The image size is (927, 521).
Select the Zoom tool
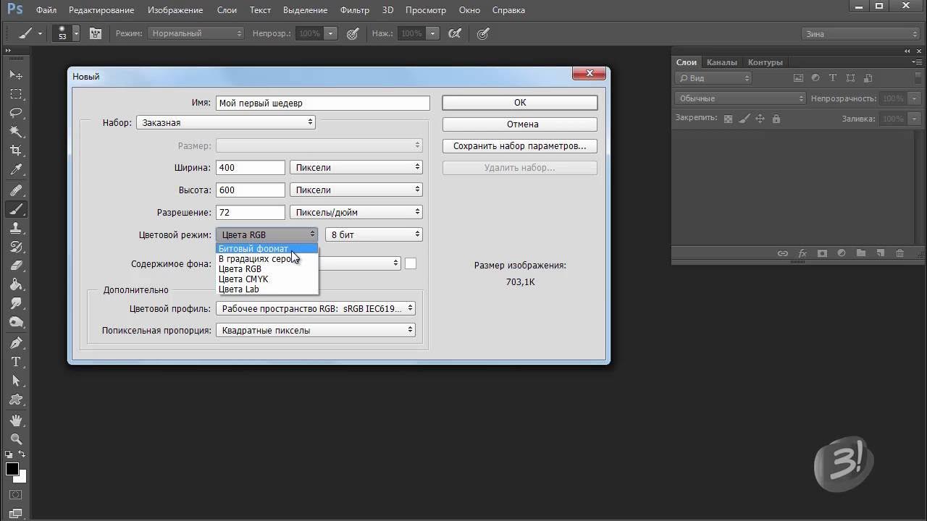(x=16, y=439)
